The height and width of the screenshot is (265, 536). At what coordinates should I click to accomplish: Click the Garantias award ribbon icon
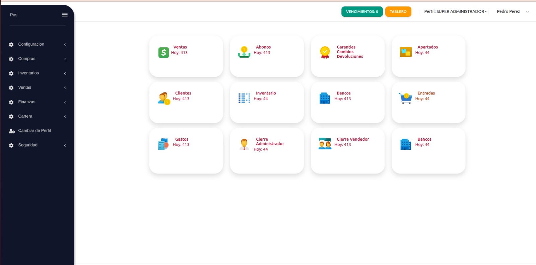tap(325, 52)
